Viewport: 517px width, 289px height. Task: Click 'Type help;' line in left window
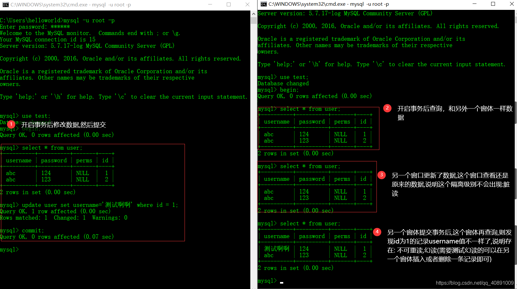click(124, 97)
